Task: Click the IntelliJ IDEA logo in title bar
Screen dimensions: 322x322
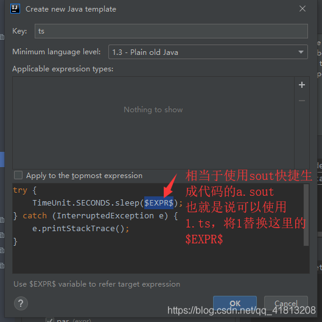Action: tap(15, 9)
